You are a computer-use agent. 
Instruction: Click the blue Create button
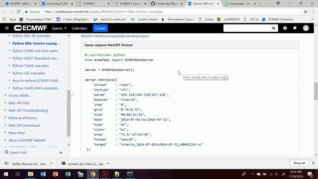[x=100, y=28]
